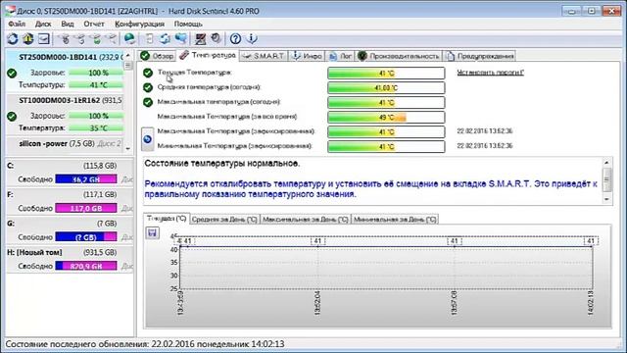The image size is (627, 353).
Task: Open the Предупреждения tab
Action: point(479,56)
